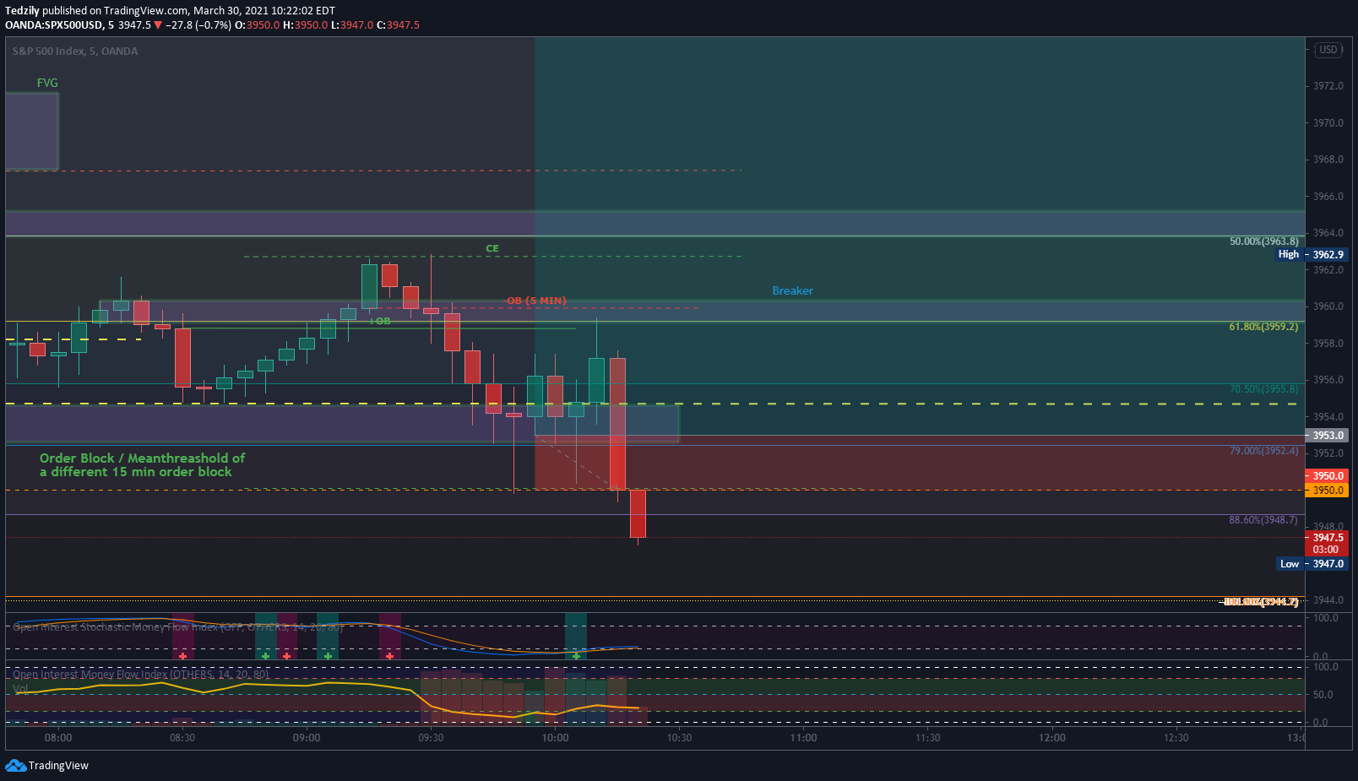The width and height of the screenshot is (1358, 781).
Task: Click the TradingView logo icon
Action: [x=15, y=765]
